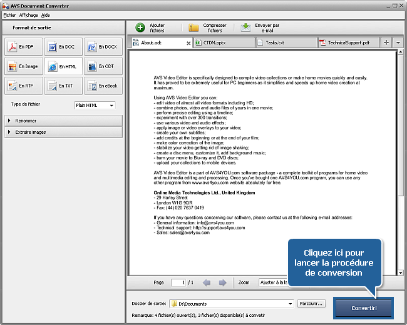Click the Envoyer par e-mail icon
Image resolution: width=407 pixels, height=325 pixels.
tap(245, 27)
